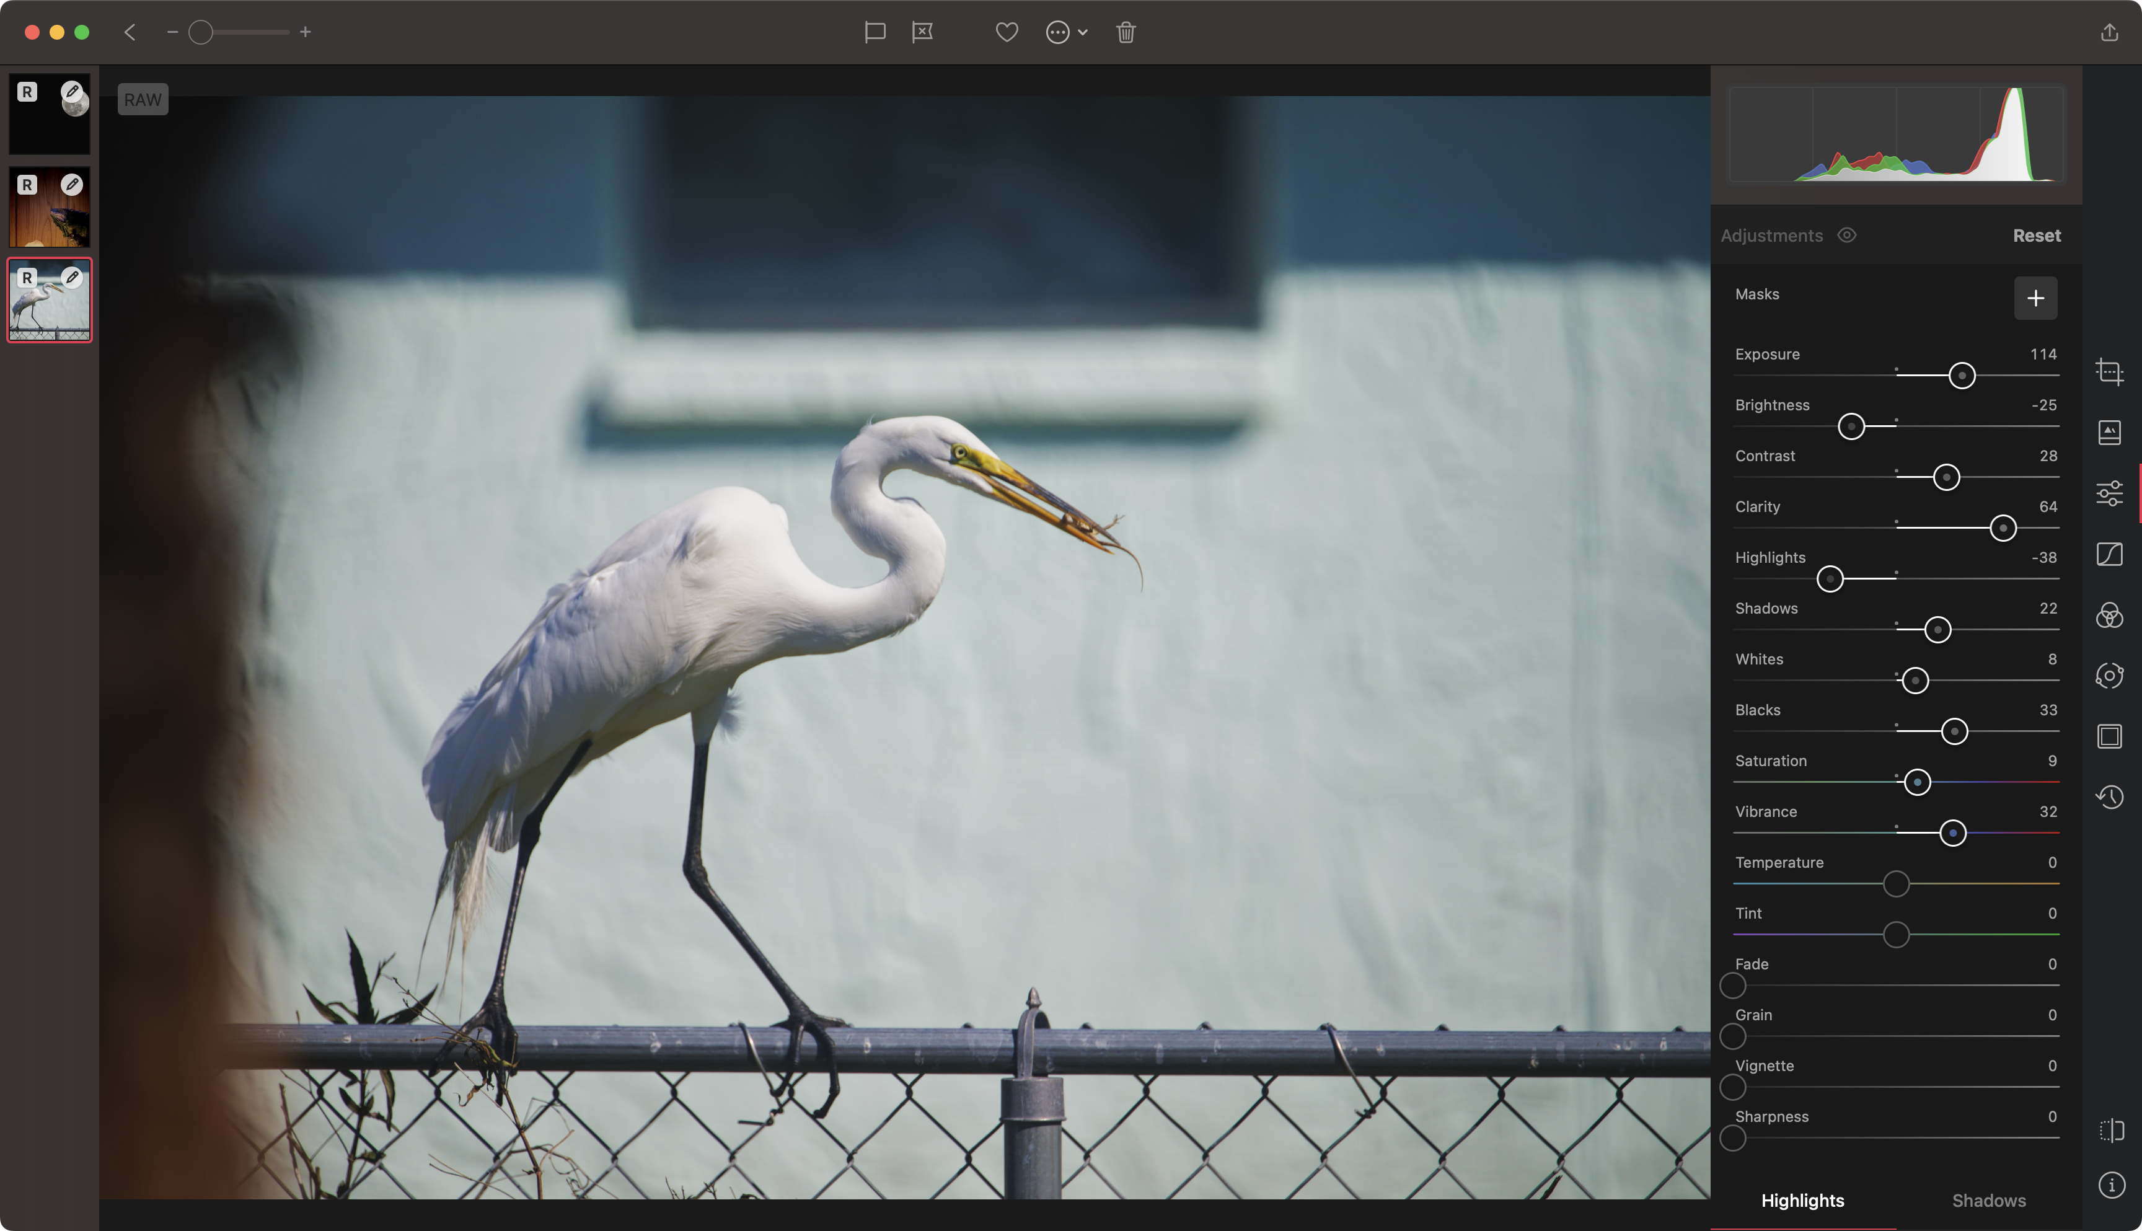The width and height of the screenshot is (2142, 1231).
Task: Click the Brightness value -25
Action: tap(2043, 404)
